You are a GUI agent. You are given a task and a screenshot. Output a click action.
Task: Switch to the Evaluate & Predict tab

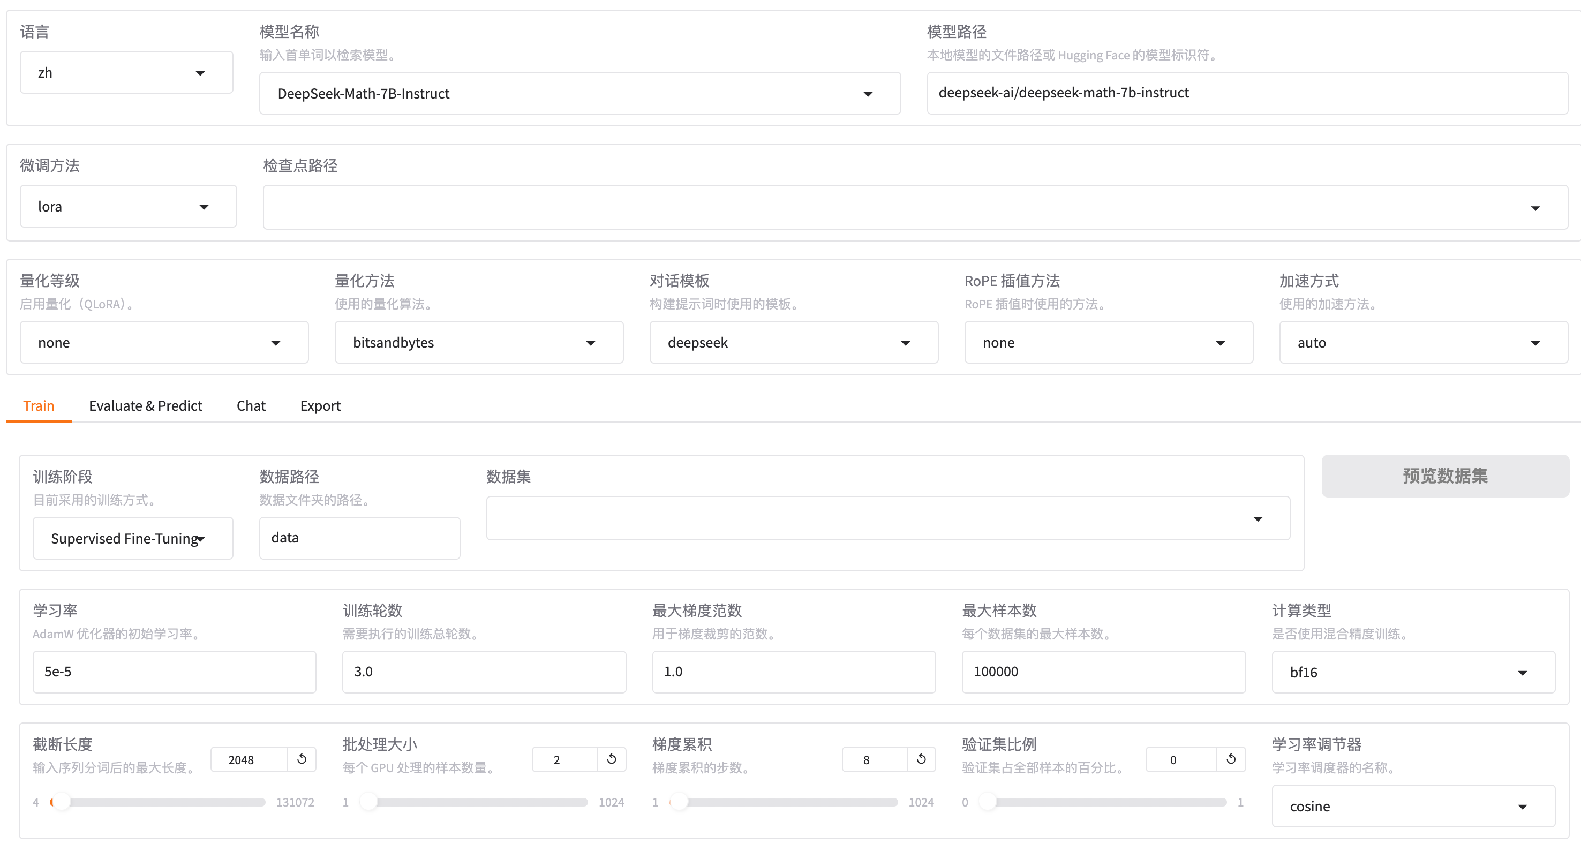click(x=146, y=406)
